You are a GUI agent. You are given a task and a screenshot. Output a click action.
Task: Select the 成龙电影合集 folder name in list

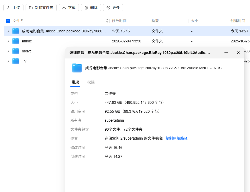(x=64, y=31)
